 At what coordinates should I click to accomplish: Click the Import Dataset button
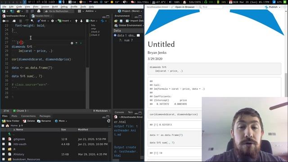(x=135, y=21)
